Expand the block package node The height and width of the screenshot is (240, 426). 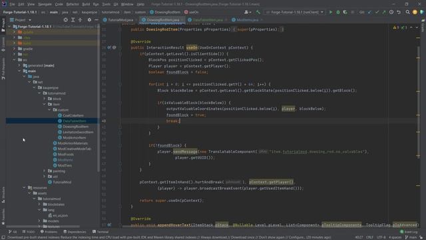pyautogui.click(x=45, y=99)
